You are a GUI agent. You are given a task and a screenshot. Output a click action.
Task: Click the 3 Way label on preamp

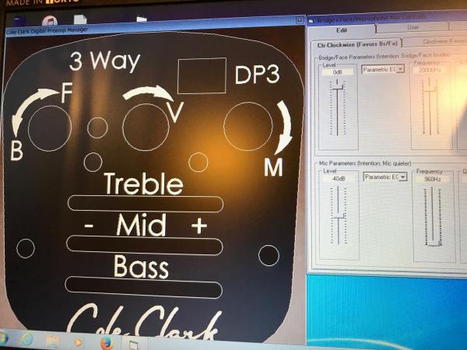[x=105, y=61]
